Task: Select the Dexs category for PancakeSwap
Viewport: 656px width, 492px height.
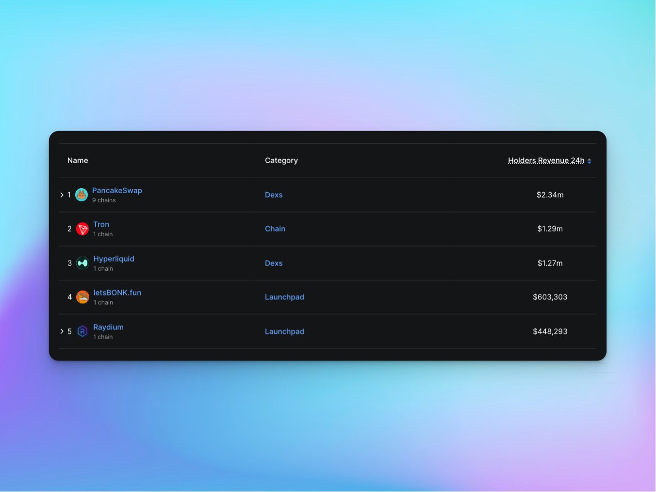Action: 274,195
